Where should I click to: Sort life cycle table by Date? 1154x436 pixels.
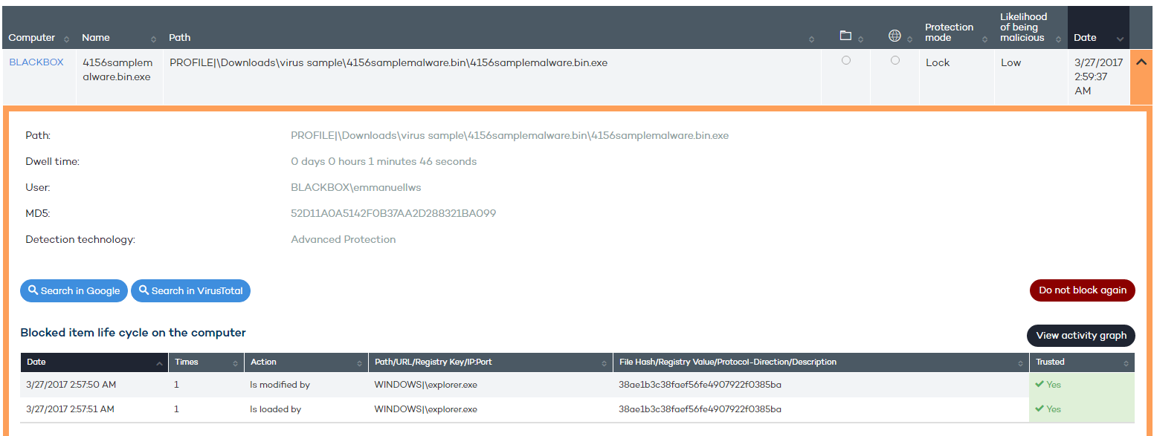point(160,362)
